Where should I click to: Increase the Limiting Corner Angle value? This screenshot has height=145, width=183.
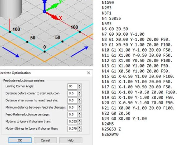[x=79, y=85]
